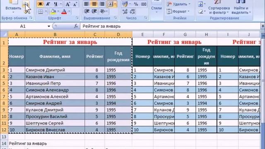265x149 pixels.
Task: Open the merge and center dropdown arrow
Action: (115, 4)
